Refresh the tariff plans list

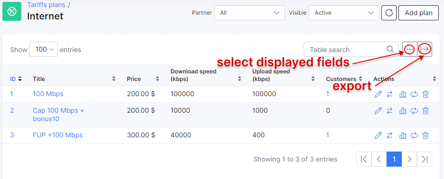(389, 13)
